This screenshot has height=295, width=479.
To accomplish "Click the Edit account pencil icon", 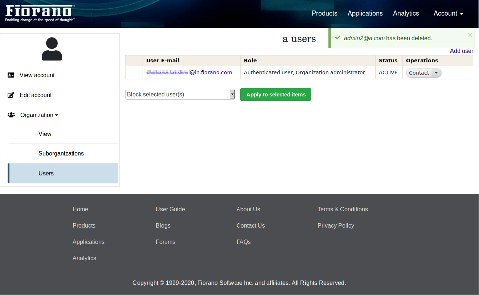I will [11, 95].
